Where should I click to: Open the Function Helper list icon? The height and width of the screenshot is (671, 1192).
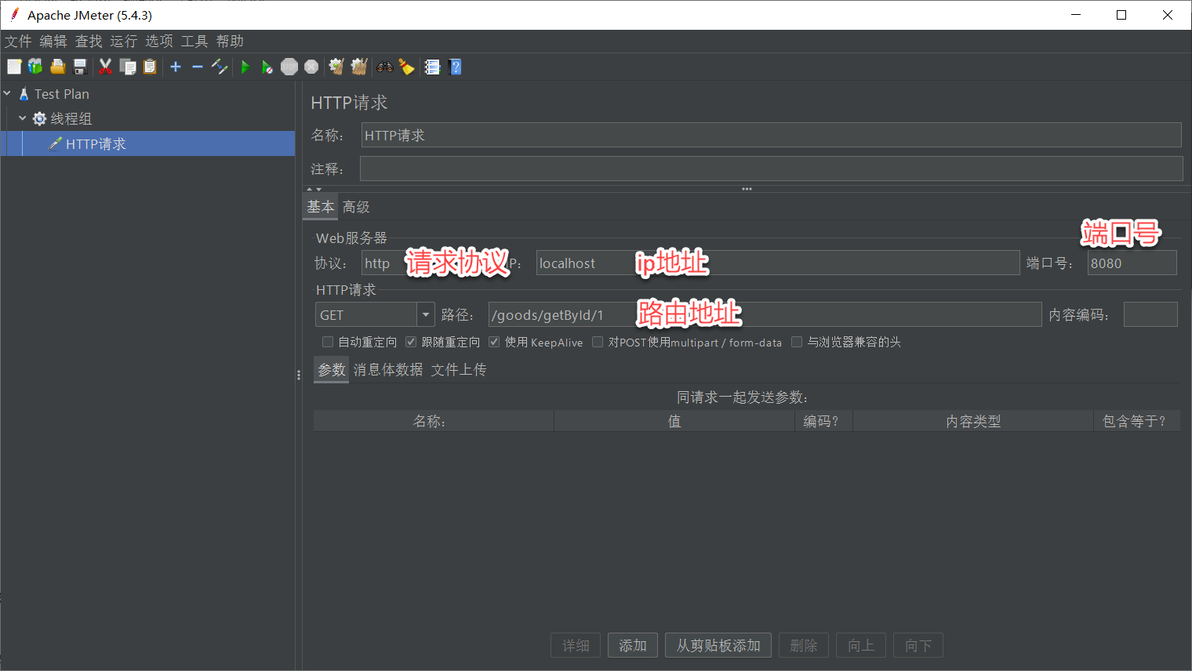pyautogui.click(x=432, y=67)
